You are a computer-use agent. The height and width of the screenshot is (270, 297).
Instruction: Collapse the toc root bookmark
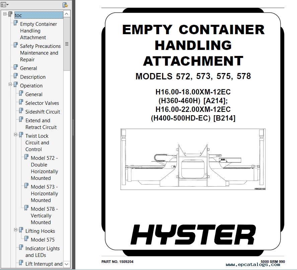(5, 14)
